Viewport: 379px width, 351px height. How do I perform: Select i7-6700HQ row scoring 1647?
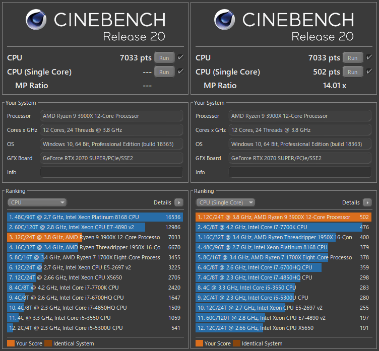coord(95,298)
